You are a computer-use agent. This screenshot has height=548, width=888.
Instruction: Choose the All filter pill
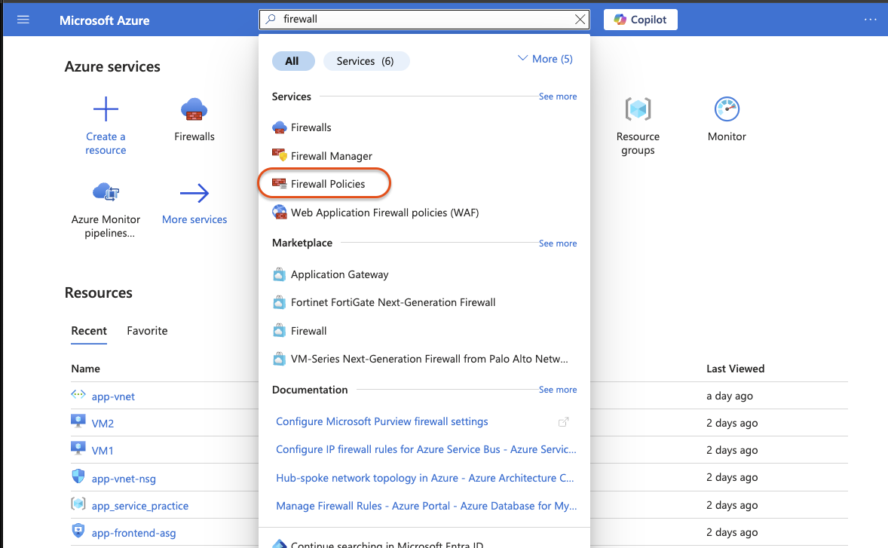tap(293, 61)
